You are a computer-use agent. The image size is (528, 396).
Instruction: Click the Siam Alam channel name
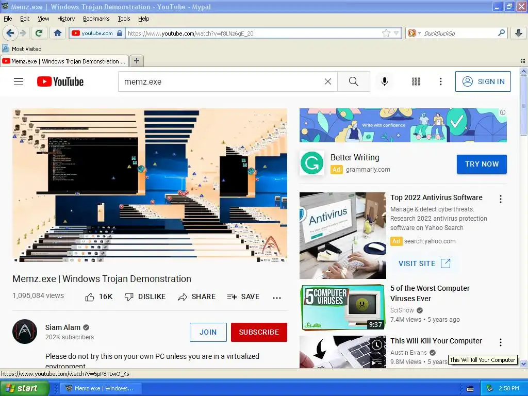[62, 327]
